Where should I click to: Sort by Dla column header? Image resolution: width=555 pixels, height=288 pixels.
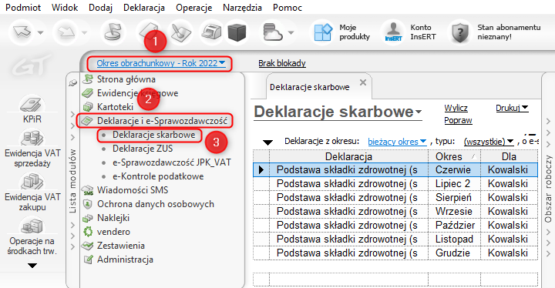click(509, 156)
